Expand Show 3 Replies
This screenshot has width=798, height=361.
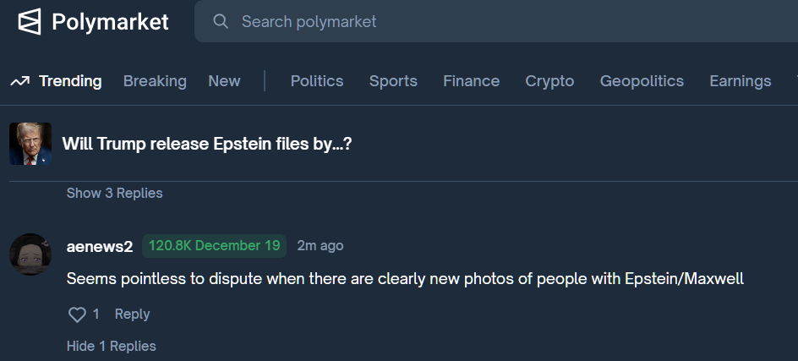pyautogui.click(x=114, y=193)
